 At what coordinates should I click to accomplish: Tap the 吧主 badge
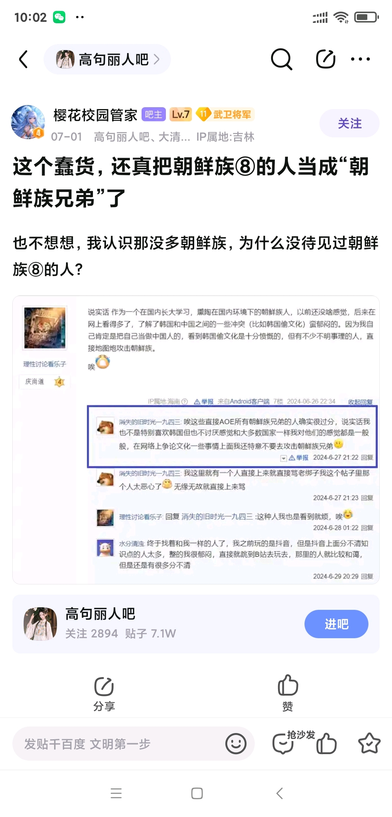[x=154, y=114]
